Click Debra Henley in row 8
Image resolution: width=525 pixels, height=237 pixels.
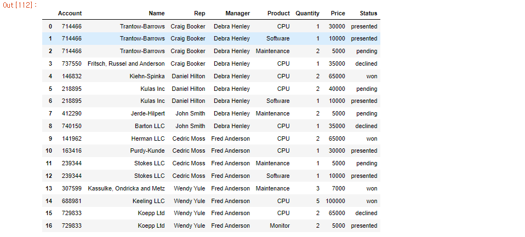[x=232, y=126]
